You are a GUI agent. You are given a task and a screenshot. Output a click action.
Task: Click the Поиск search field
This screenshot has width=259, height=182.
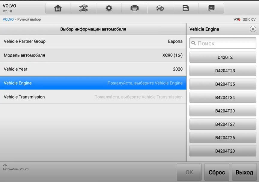(x=223, y=43)
